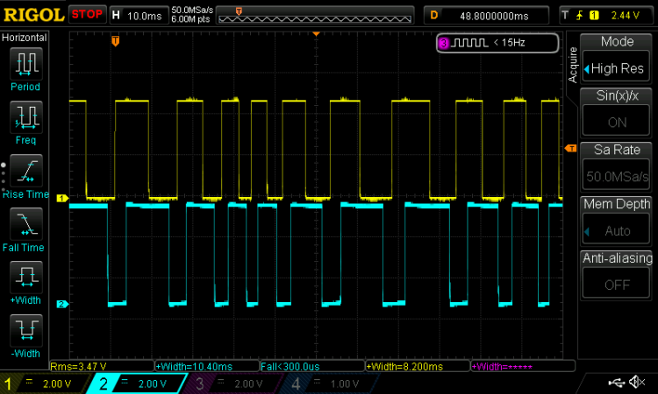Select the channel 2 cyan tab

coord(137,383)
